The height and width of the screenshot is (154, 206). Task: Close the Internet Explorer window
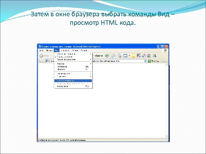tap(167, 46)
